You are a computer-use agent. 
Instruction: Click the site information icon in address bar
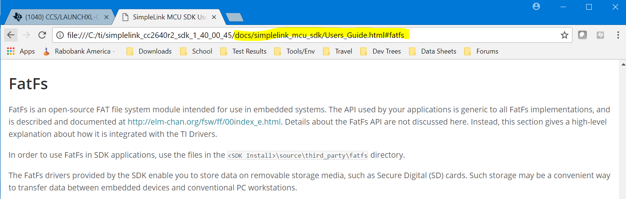pos(60,35)
